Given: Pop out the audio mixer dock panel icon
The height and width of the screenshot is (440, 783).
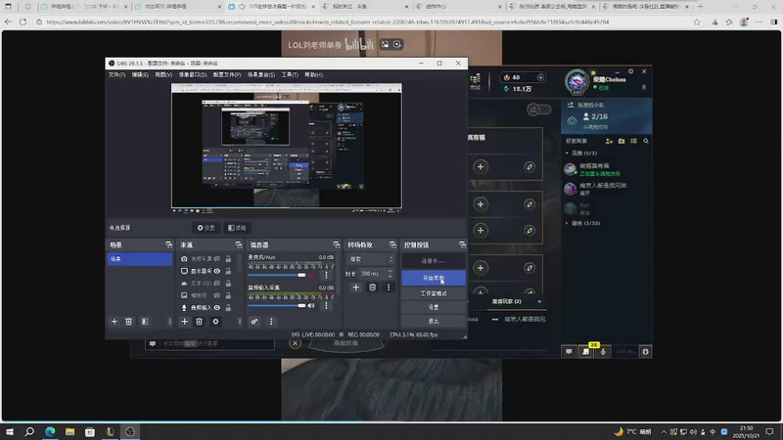Looking at the screenshot, I should pos(337,245).
